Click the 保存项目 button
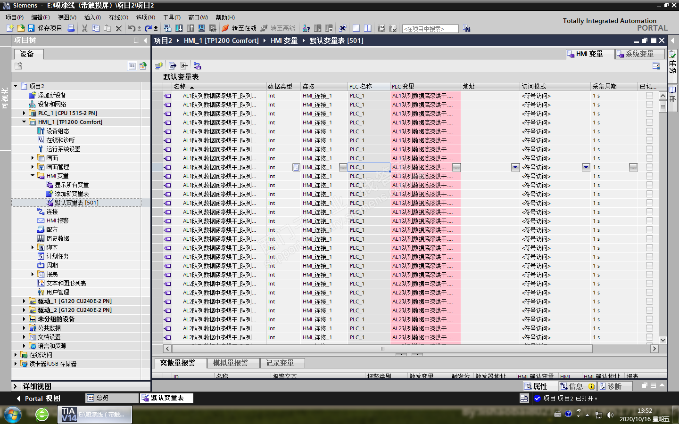Image resolution: width=679 pixels, height=424 pixels. (x=45, y=28)
